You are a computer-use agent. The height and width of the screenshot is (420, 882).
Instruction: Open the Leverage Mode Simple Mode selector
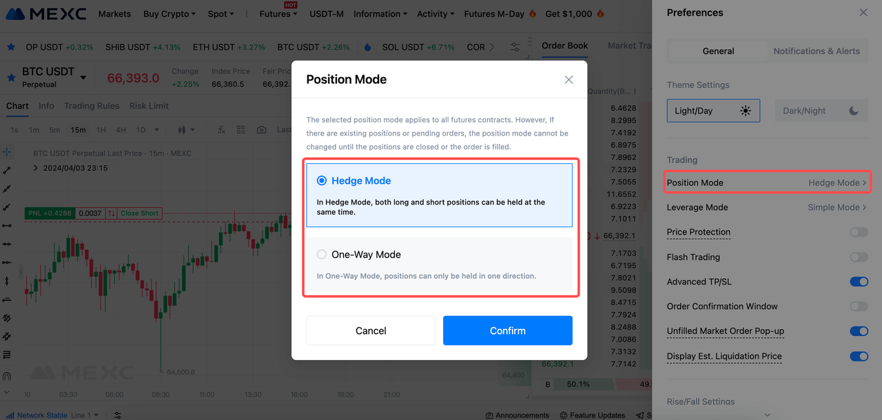pyautogui.click(x=837, y=207)
